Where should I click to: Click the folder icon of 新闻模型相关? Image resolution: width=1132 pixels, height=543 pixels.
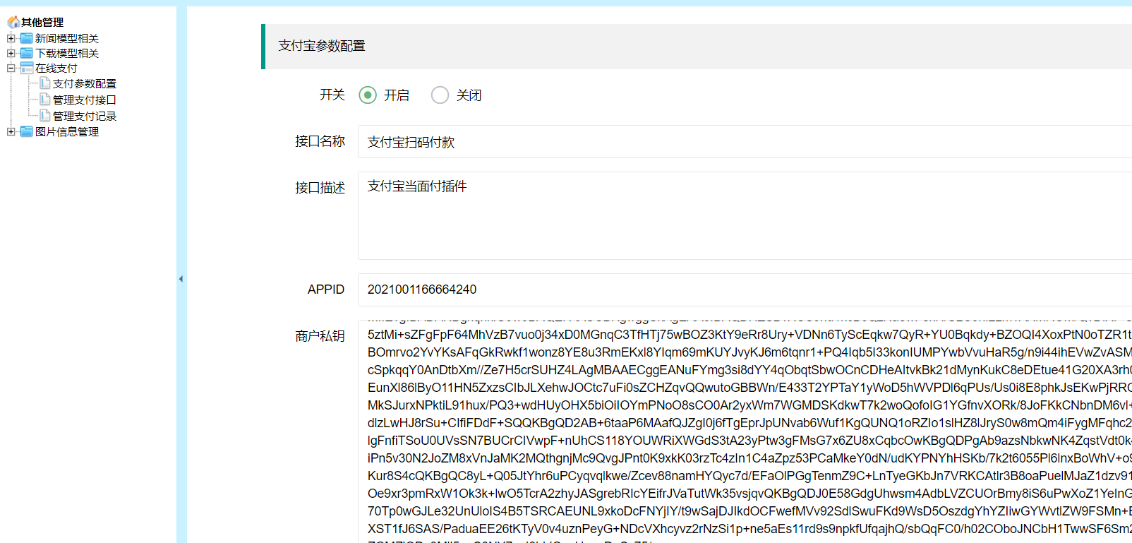pyautogui.click(x=27, y=38)
